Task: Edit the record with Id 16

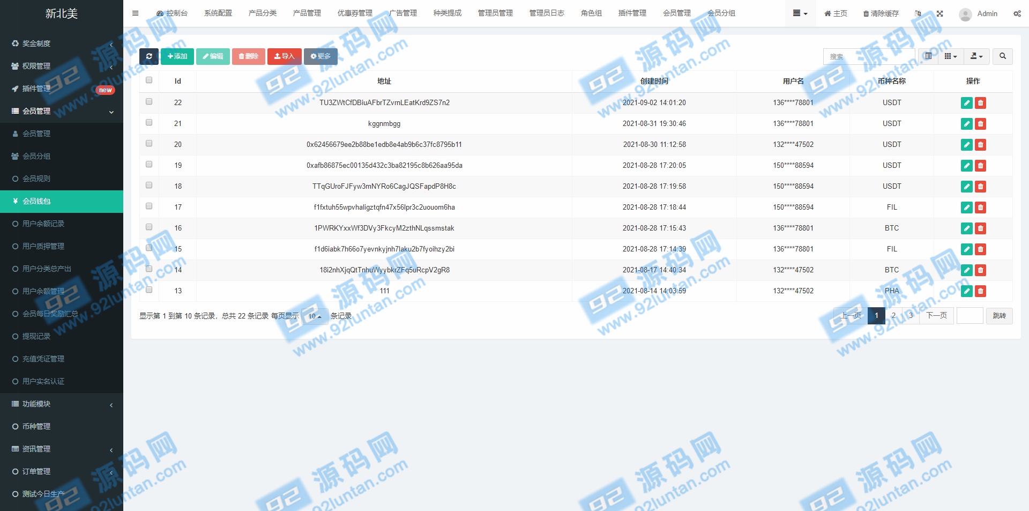Action: tap(967, 228)
